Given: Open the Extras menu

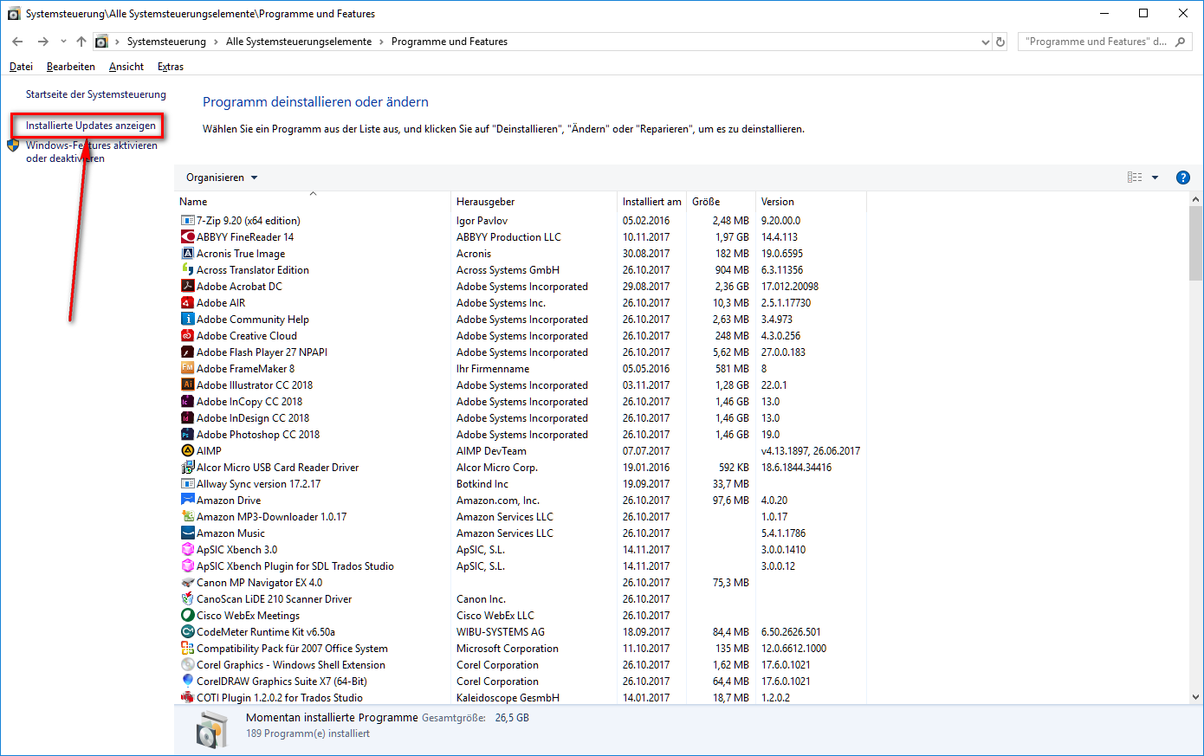Looking at the screenshot, I should click(x=171, y=67).
